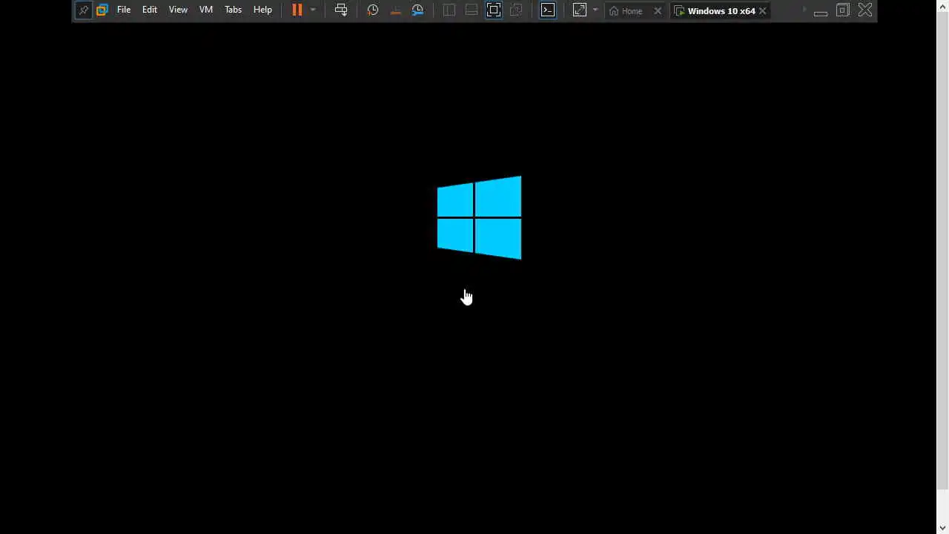Viewport: 949px width, 534px height.
Task: Expand the power options dropdown arrow
Action: 313,10
